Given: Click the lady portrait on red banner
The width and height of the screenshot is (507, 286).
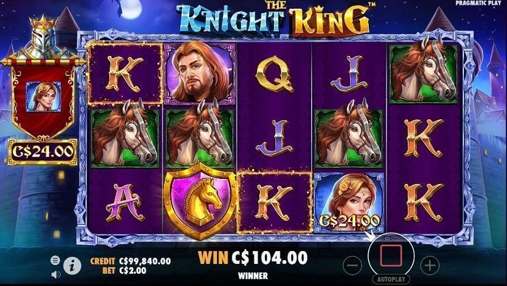Looking at the screenshot, I should [44, 97].
